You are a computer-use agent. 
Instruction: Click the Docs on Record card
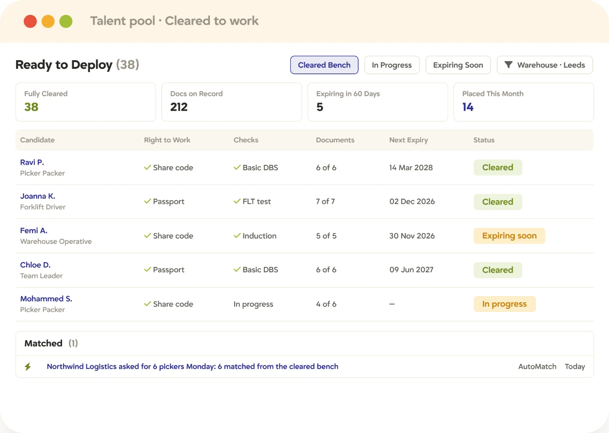click(232, 102)
